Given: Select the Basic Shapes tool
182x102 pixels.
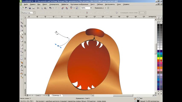Looking at the screenshot, I should click(x=22, y=52).
